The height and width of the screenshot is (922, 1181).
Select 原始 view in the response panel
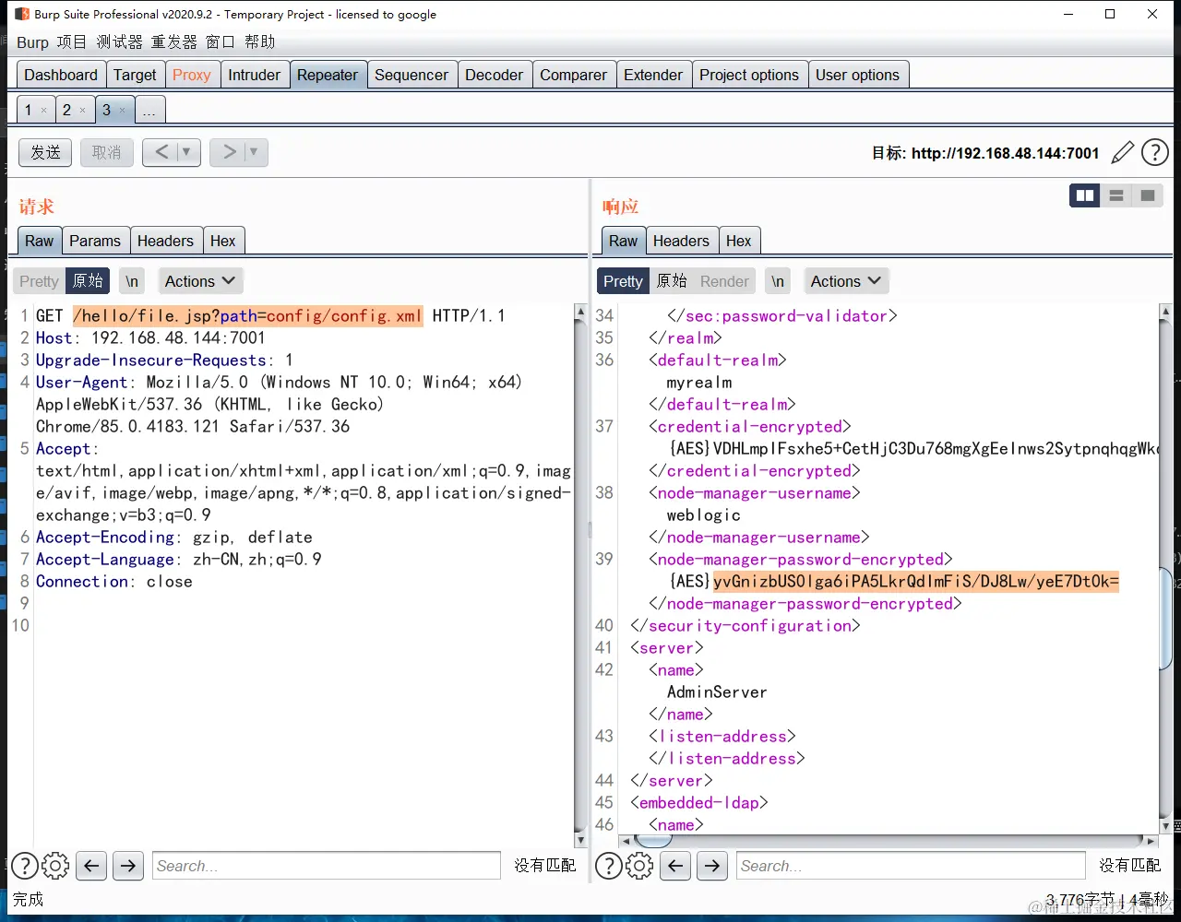(672, 281)
